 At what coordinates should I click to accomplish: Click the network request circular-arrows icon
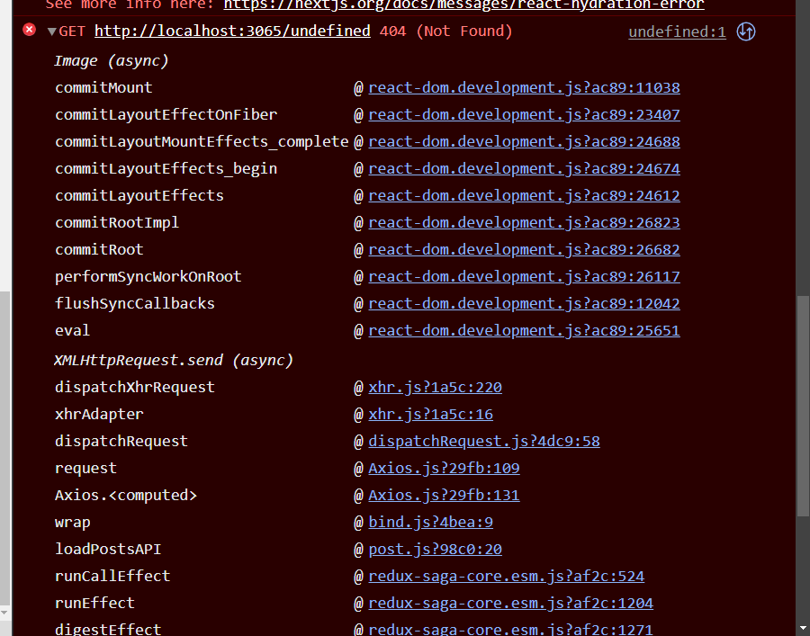(x=745, y=31)
